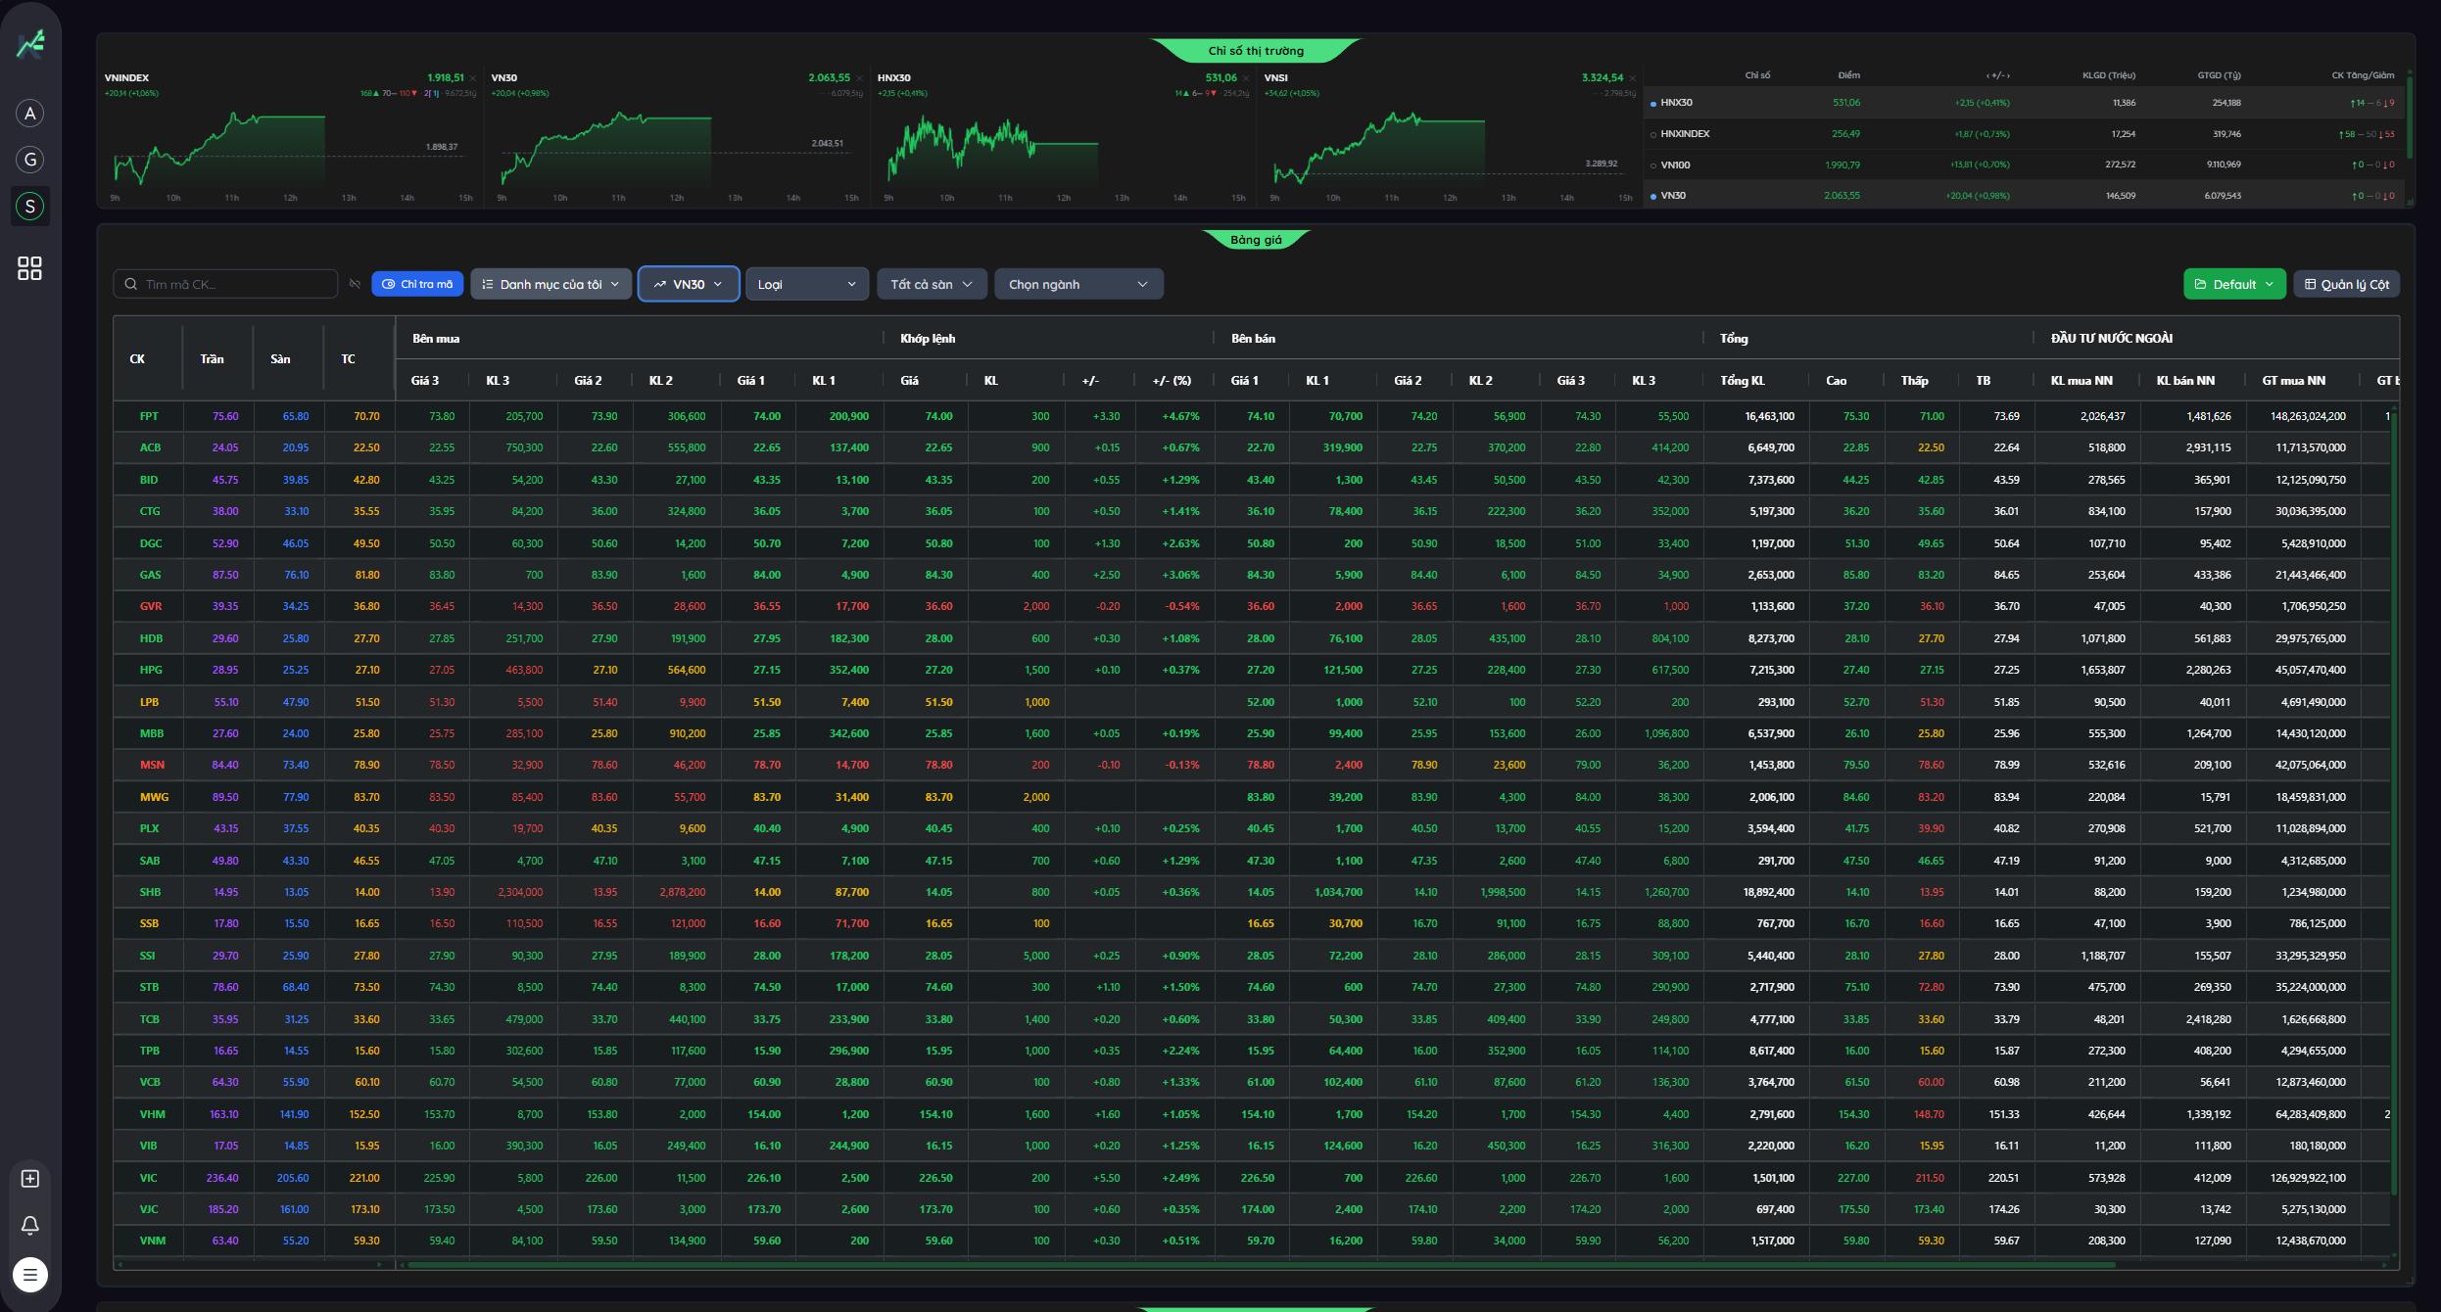
Task: Open the circled A icon in the sidebar
Action: pyautogui.click(x=30, y=114)
